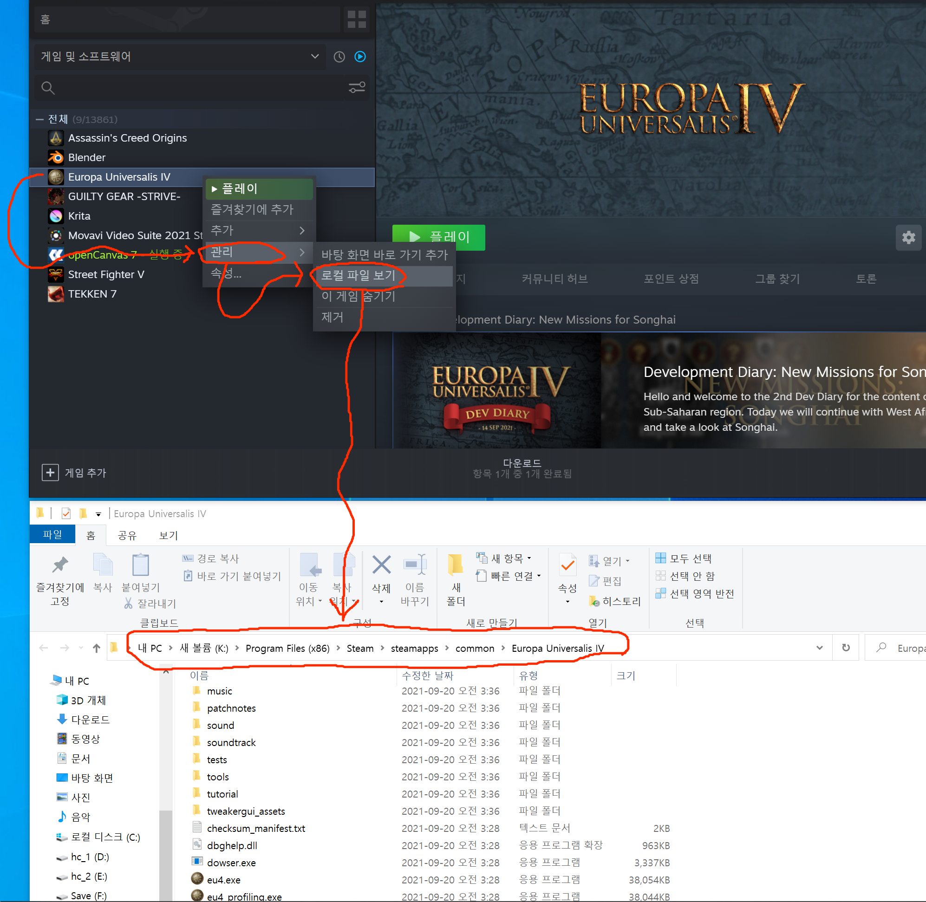Click the 새 폴더 icon
The image size is (926, 902).
click(456, 564)
